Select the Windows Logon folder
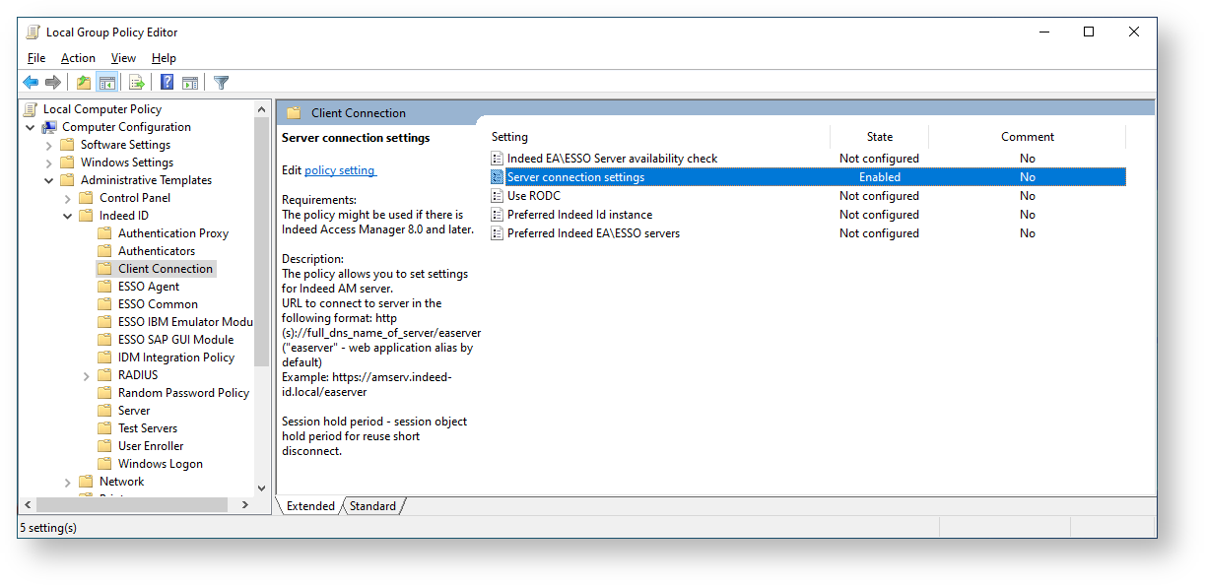 (x=160, y=464)
